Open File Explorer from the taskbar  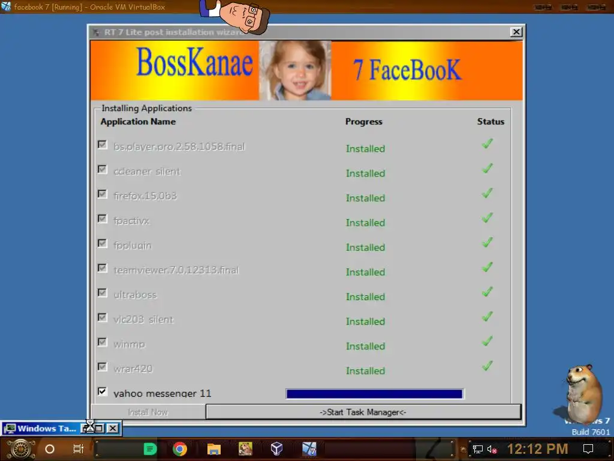click(x=214, y=449)
